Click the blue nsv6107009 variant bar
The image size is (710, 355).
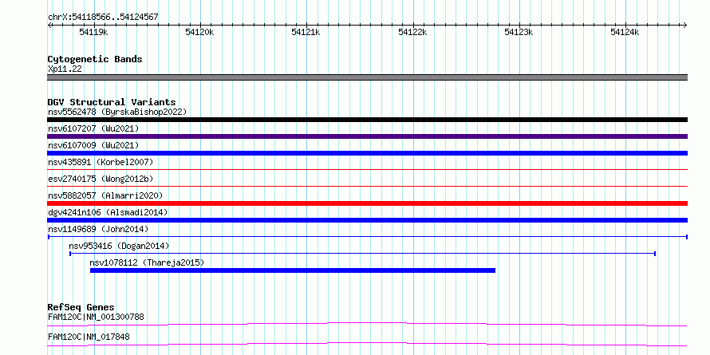click(367, 153)
